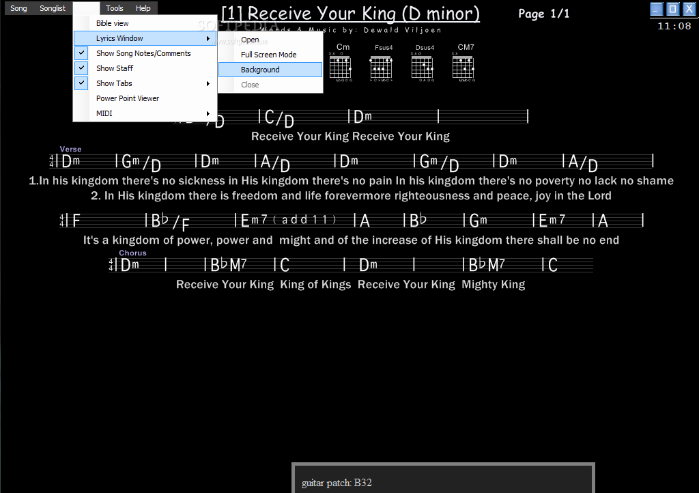Close the application with X button

(x=689, y=9)
